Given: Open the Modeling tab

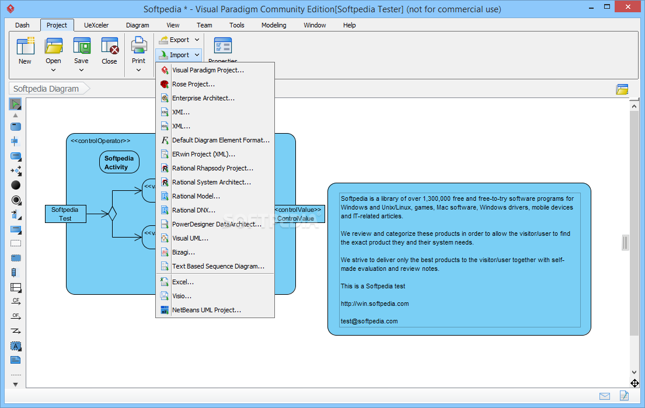Looking at the screenshot, I should coord(274,25).
